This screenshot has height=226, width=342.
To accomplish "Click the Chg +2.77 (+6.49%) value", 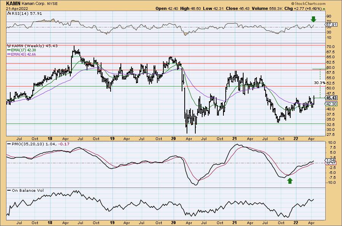I will [x=303, y=8].
